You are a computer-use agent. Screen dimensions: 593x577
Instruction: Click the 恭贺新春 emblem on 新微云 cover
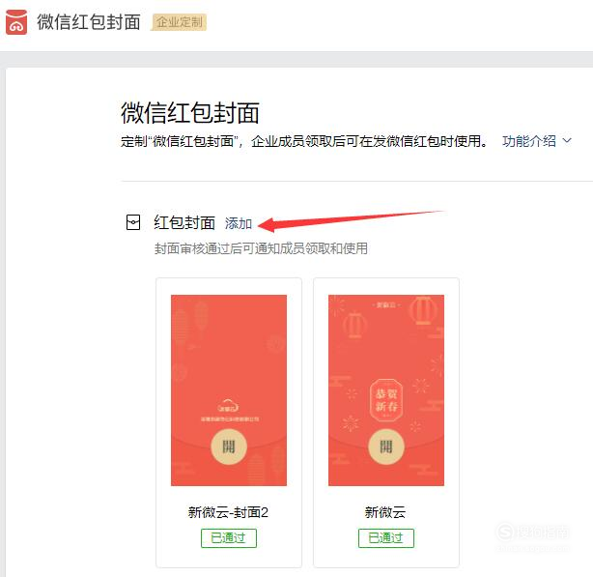(x=386, y=400)
